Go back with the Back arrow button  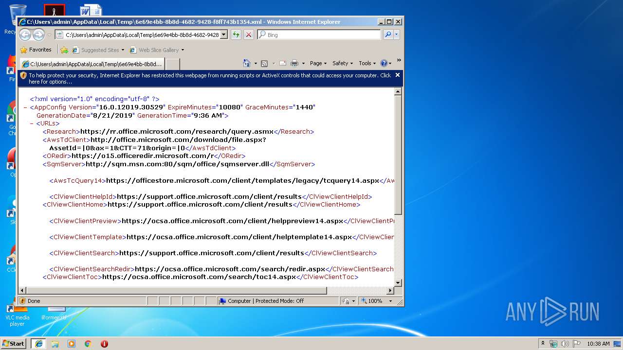[x=25, y=35]
